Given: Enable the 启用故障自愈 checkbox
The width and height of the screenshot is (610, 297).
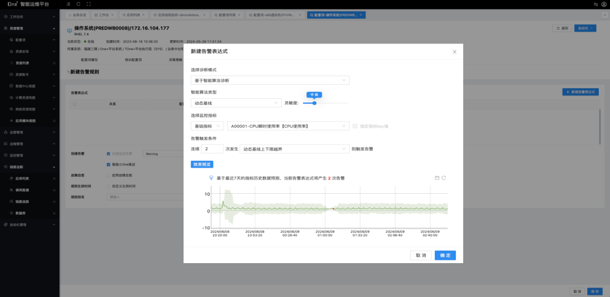Looking at the screenshot, I should [x=108, y=175].
